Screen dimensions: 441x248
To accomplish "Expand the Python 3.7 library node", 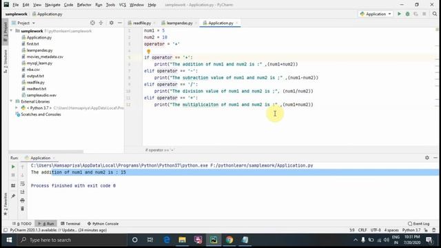I will click(x=17, y=107).
